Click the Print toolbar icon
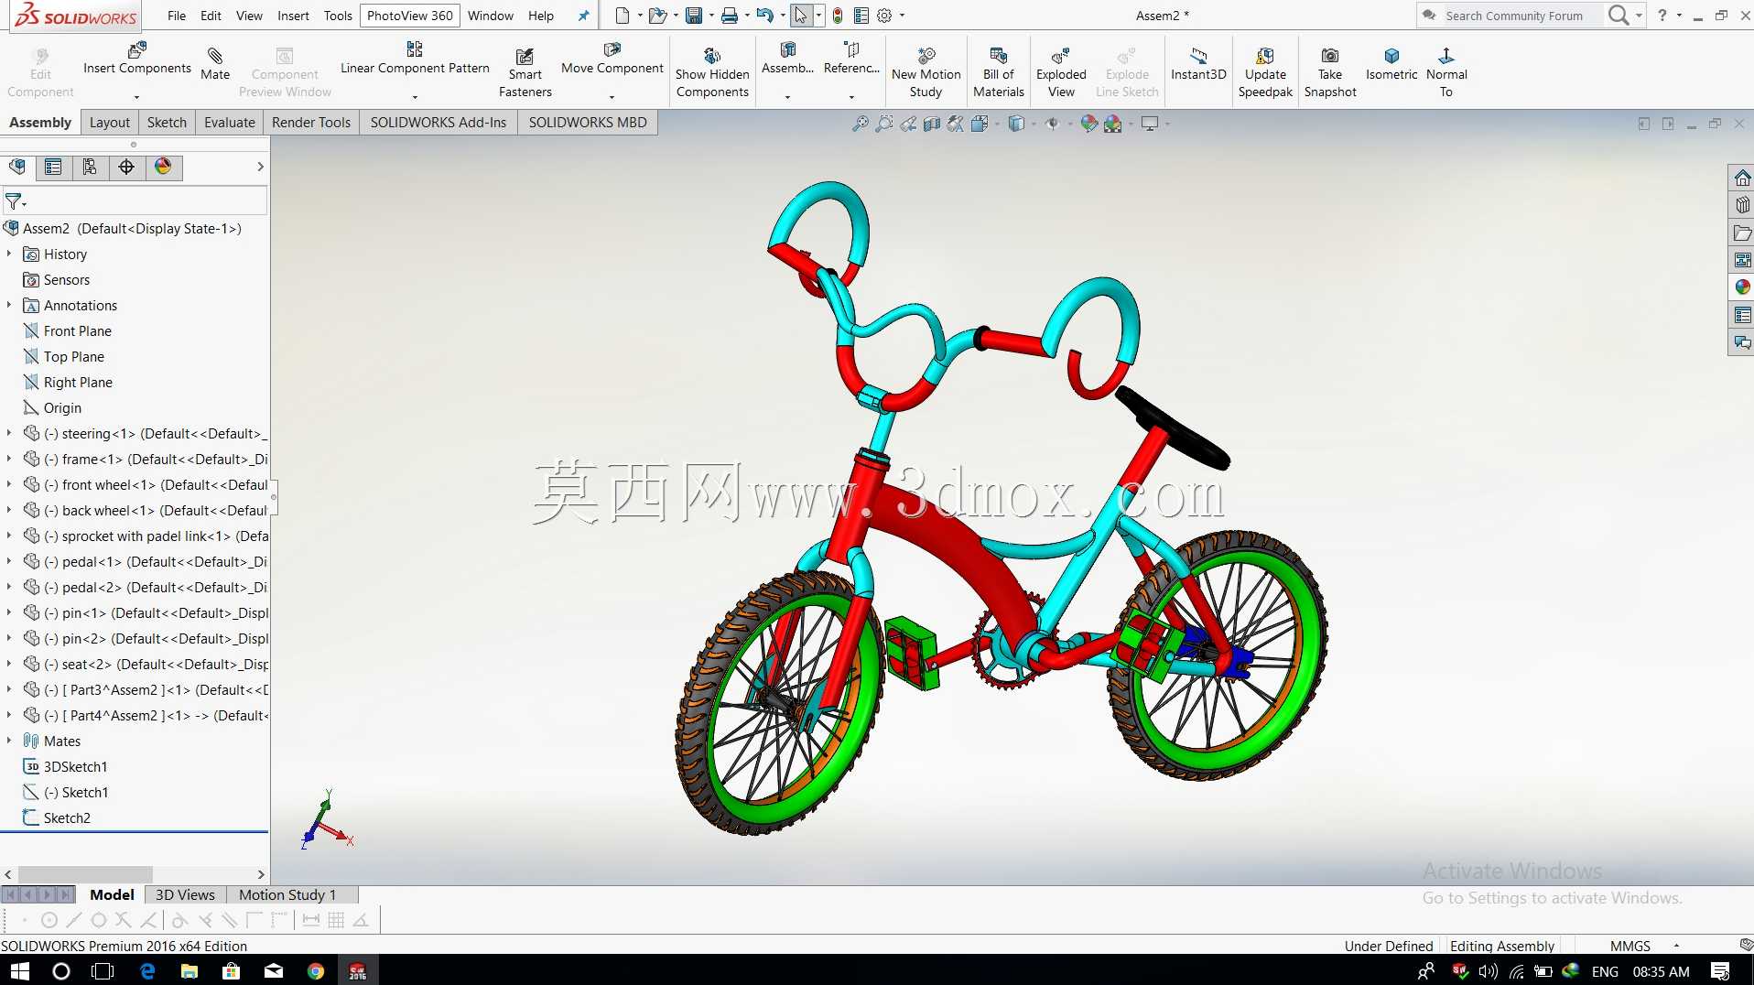 click(730, 16)
